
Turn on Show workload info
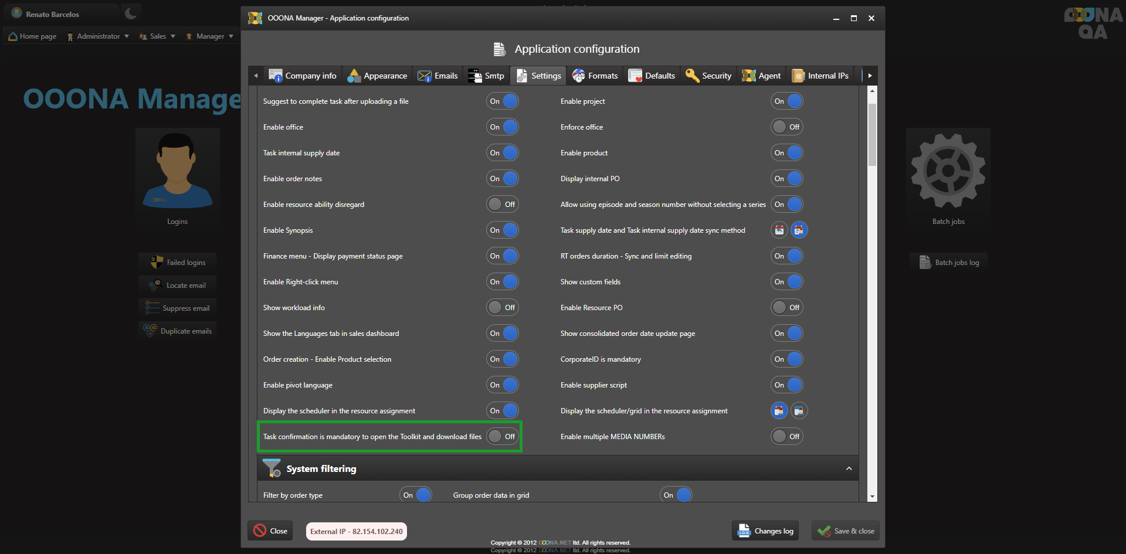pyautogui.click(x=503, y=308)
